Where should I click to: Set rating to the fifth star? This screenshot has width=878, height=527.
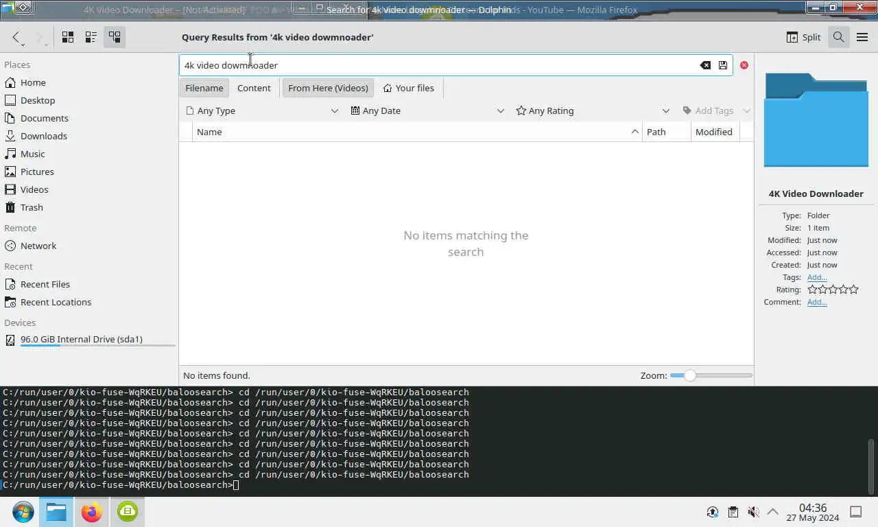(854, 290)
